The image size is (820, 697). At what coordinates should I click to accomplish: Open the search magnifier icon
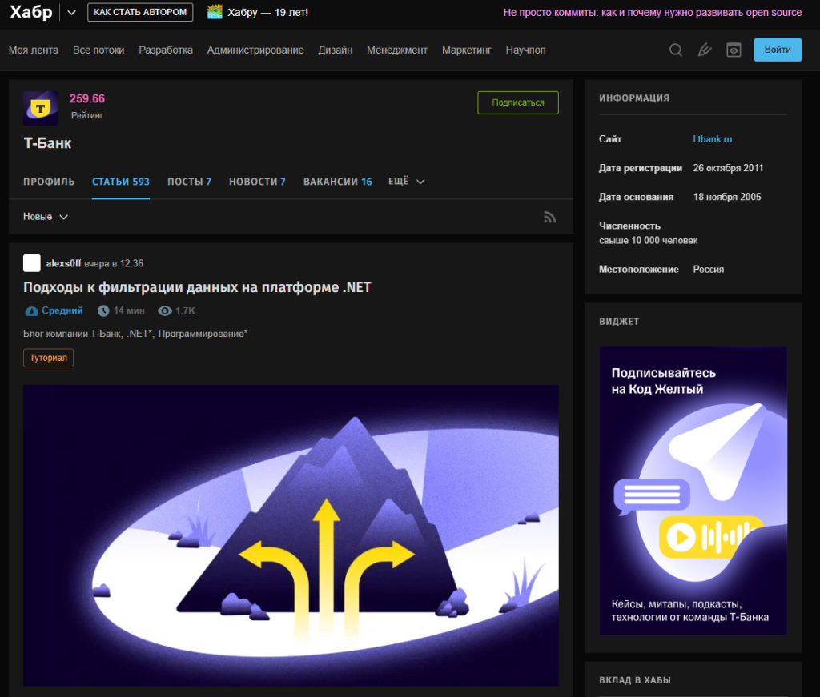676,50
